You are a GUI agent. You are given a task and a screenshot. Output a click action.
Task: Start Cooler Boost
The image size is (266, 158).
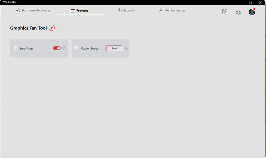tap(114, 48)
